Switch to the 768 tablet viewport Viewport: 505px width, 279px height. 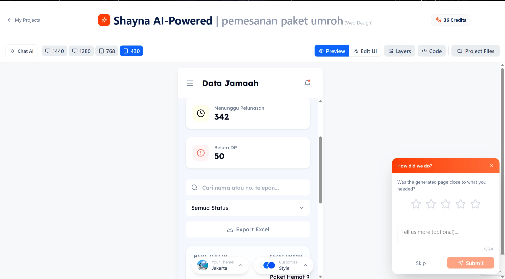tap(107, 51)
